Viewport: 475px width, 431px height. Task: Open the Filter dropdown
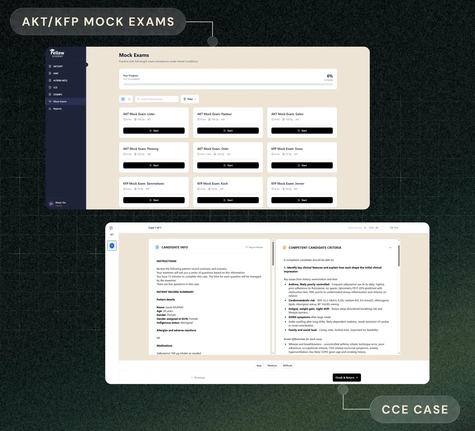190,99
